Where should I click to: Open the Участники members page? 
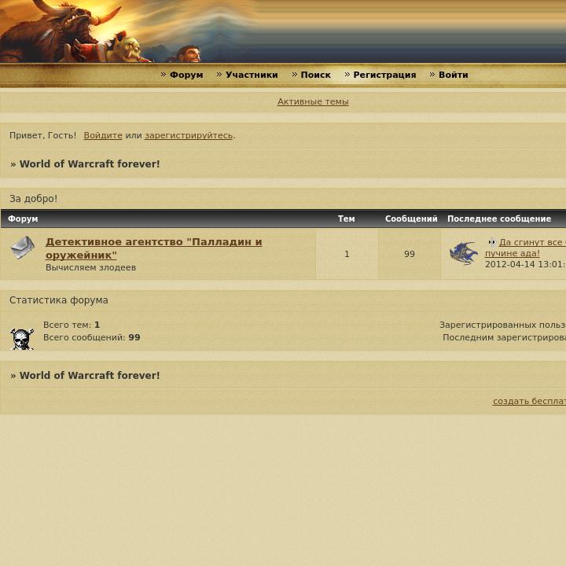[252, 75]
